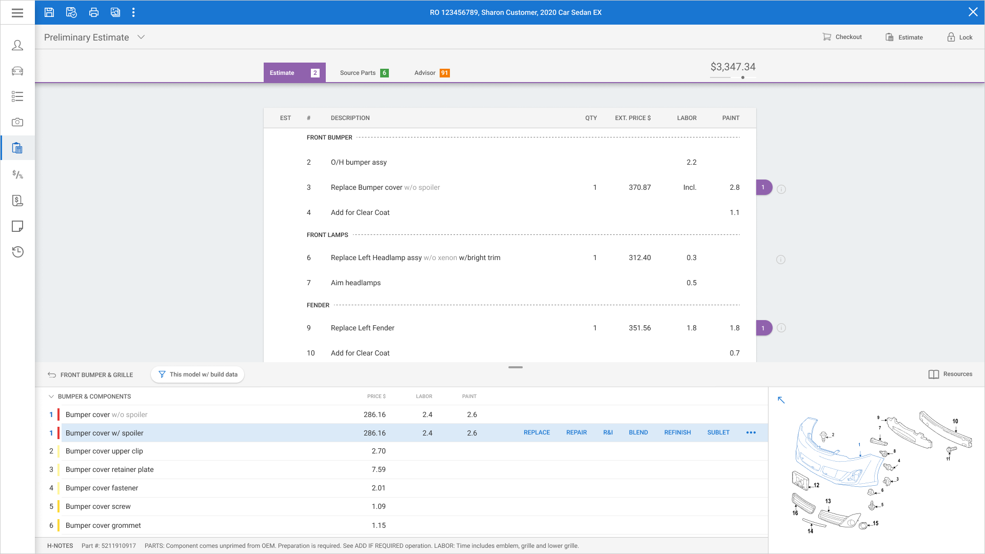This screenshot has height=554, width=985.
Task: Collapse the Bumper & Components group
Action: (x=51, y=397)
